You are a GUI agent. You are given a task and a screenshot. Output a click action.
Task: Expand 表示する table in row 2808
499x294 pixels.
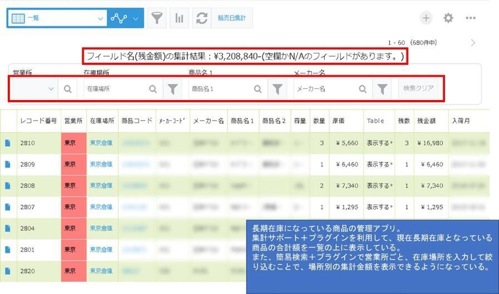[x=379, y=186]
